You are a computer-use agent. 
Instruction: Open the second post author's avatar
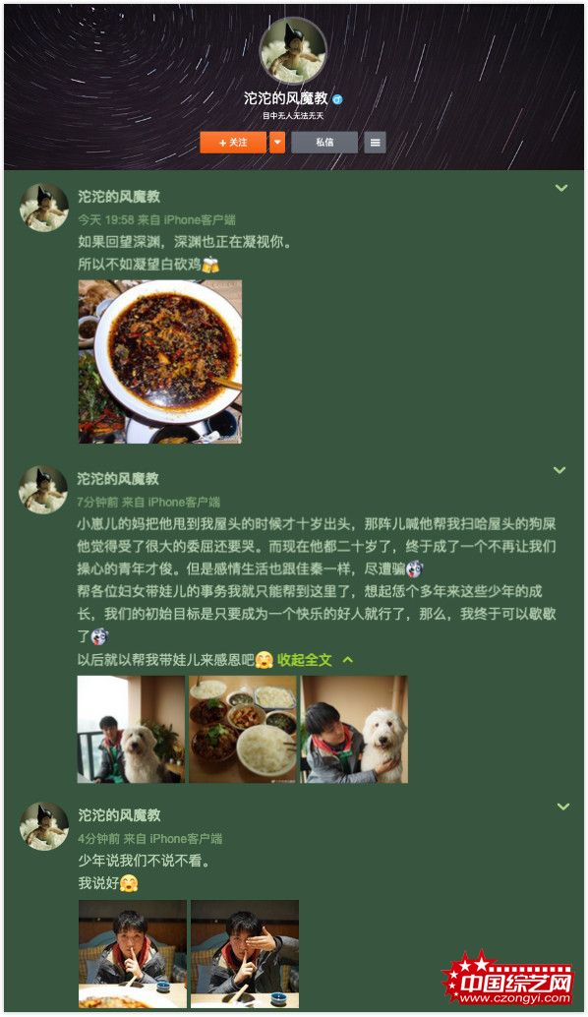[43, 490]
